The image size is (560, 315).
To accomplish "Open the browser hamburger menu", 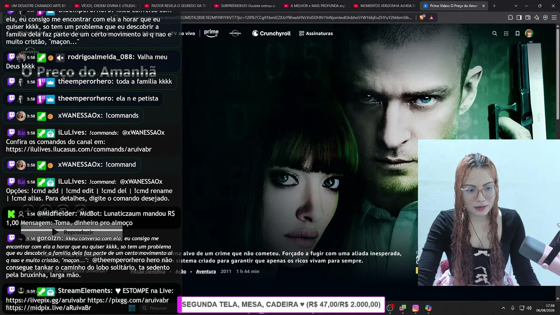I will 553,17.
